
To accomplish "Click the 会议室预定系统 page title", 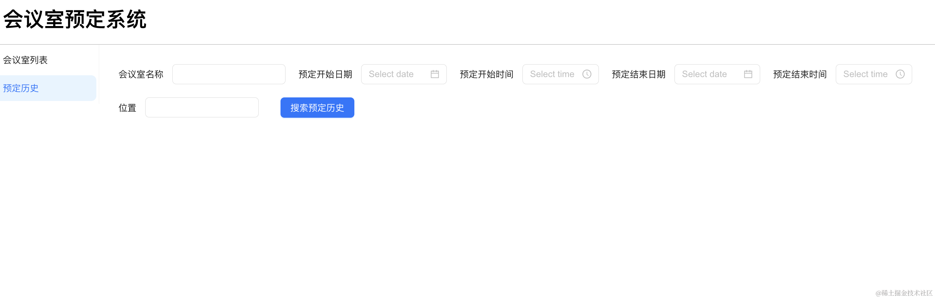I will (x=75, y=19).
